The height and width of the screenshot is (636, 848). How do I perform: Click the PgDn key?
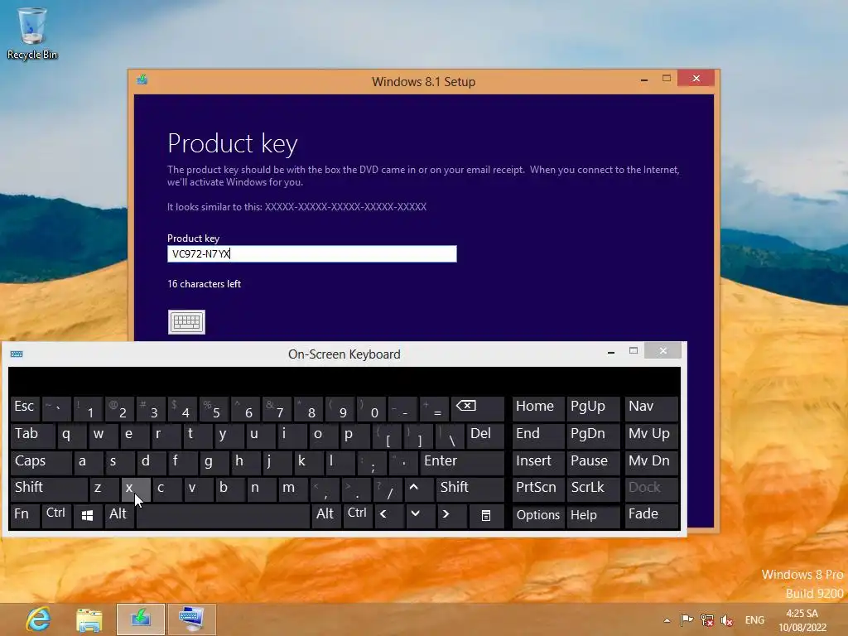coord(594,436)
